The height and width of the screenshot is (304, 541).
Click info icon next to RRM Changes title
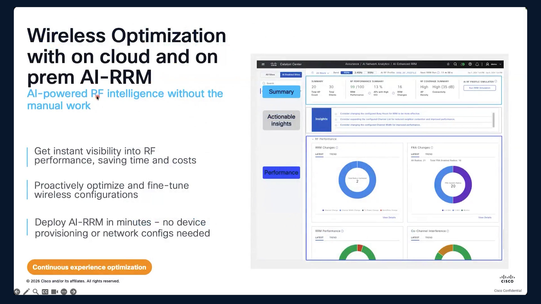click(337, 148)
